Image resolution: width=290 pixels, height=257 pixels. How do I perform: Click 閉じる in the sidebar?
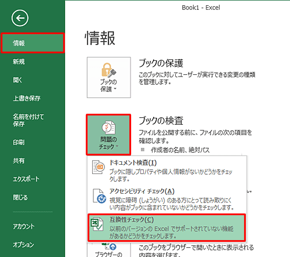20,197
